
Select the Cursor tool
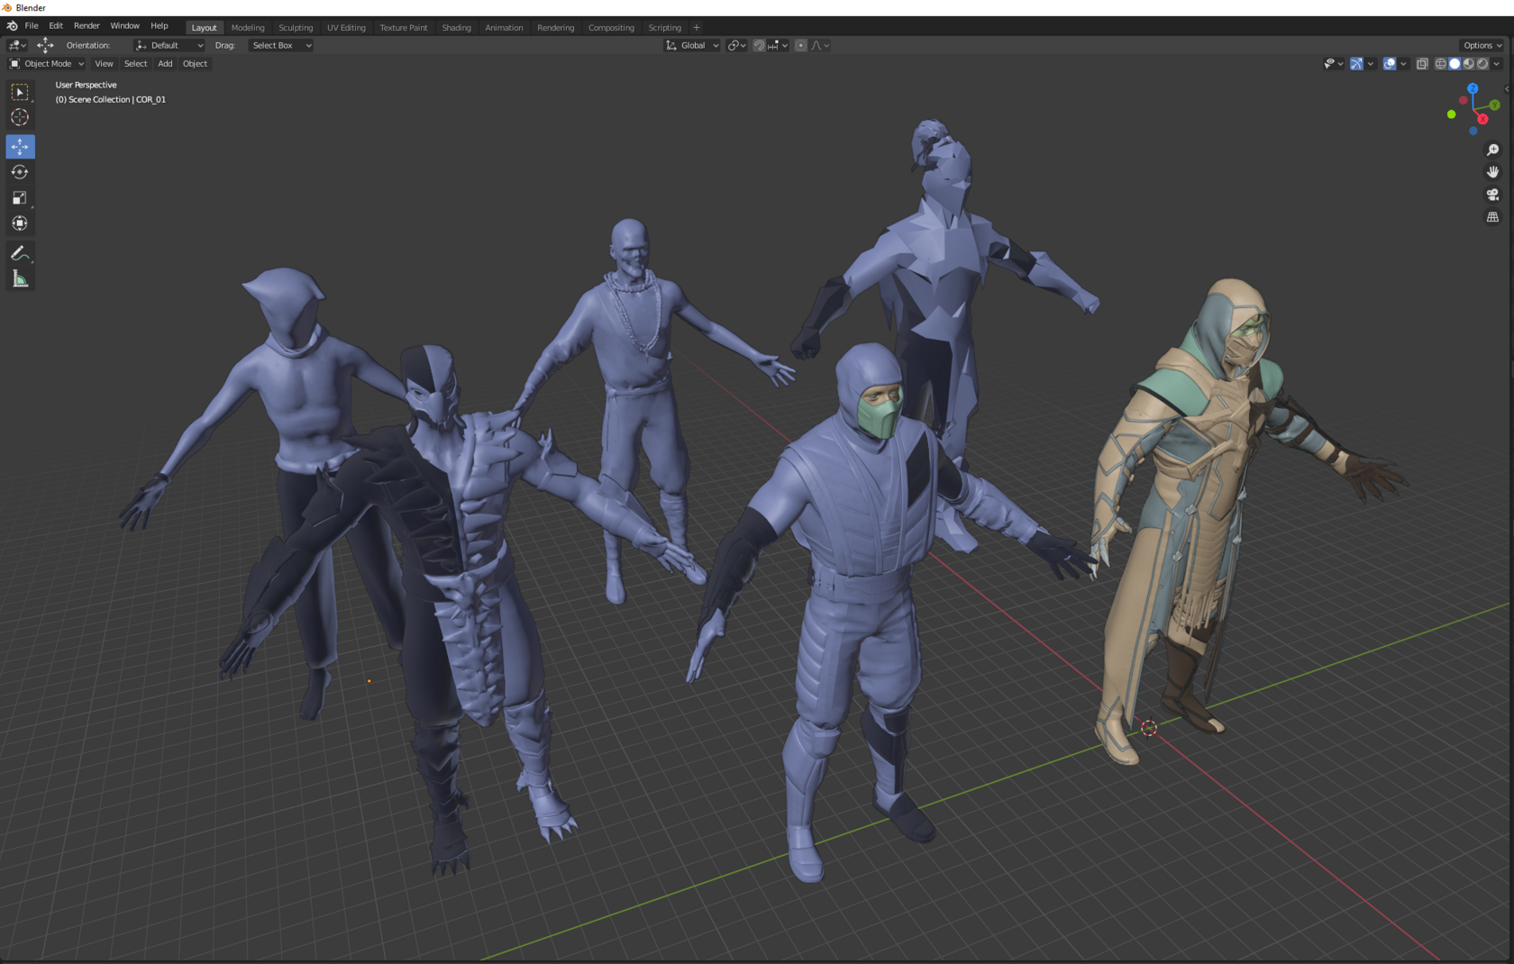pos(19,117)
